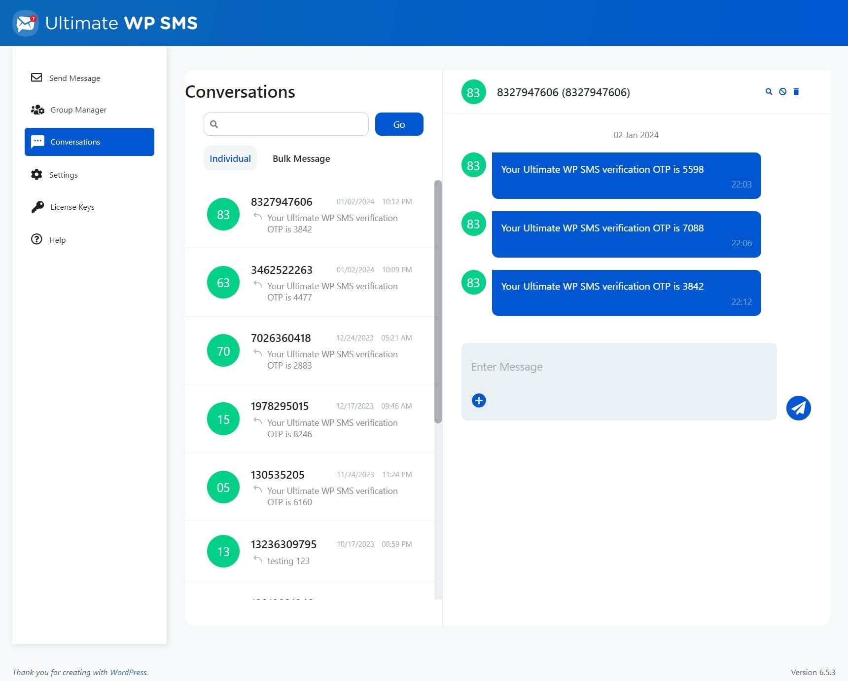Click the Help question mark icon
This screenshot has height=681, width=848.
click(x=36, y=239)
